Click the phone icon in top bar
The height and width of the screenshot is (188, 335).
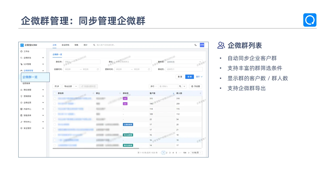[196, 45]
